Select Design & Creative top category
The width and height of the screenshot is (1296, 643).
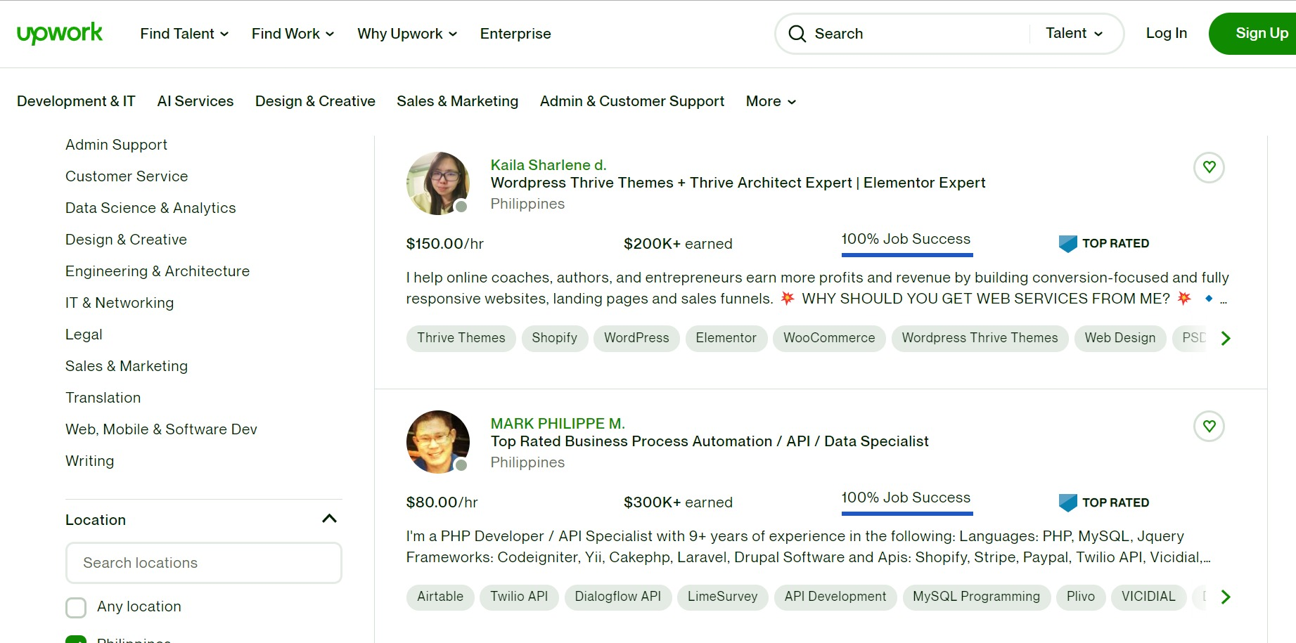coord(315,101)
